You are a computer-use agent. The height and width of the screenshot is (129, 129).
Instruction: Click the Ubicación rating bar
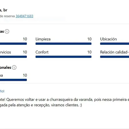tap(115, 44)
